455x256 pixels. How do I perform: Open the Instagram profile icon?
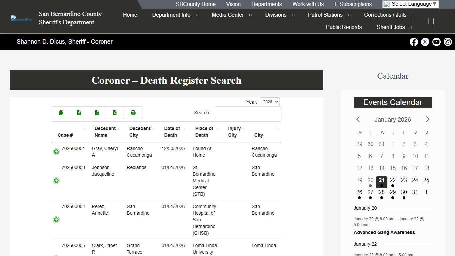click(x=448, y=42)
